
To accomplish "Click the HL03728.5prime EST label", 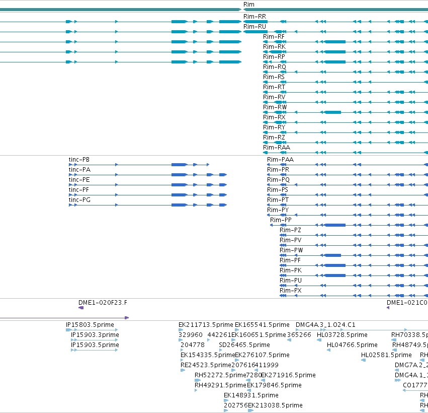I will coord(343,335).
